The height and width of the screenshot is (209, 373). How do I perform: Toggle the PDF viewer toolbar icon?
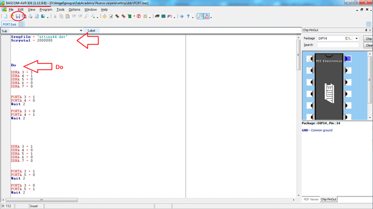point(206,16)
